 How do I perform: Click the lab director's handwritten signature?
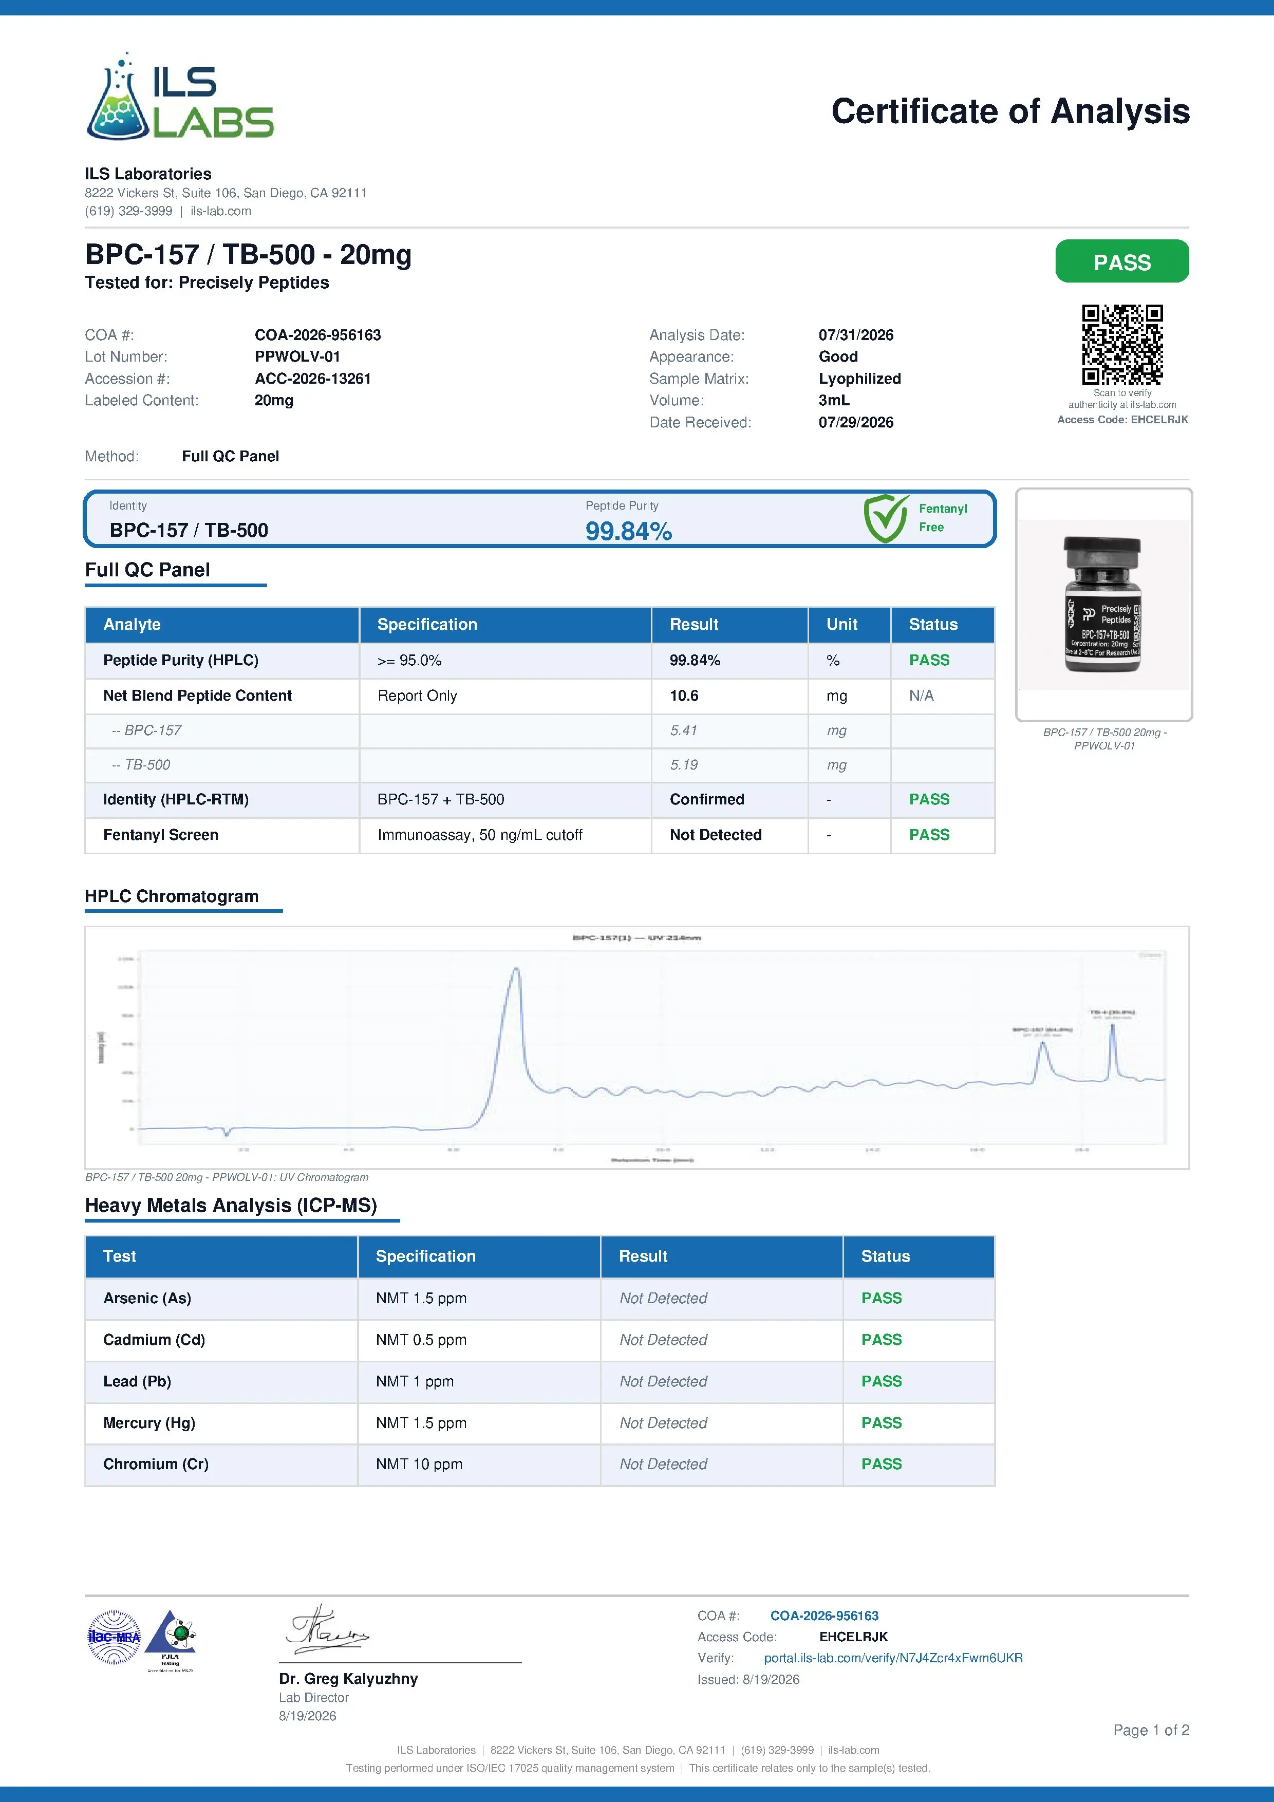coord(327,1630)
